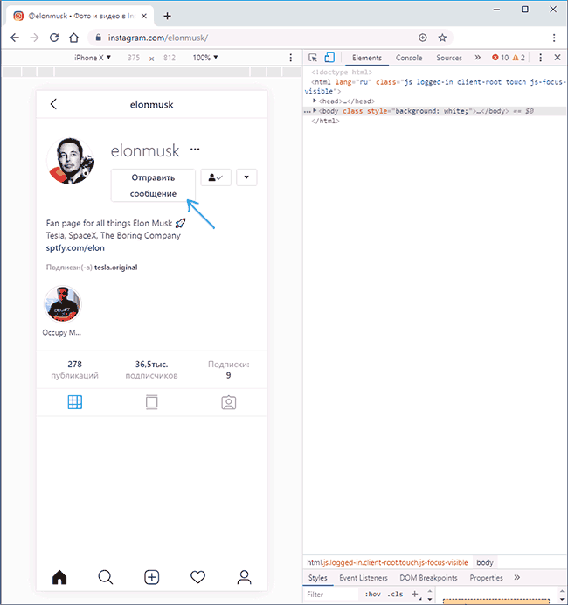Image resolution: width=568 pixels, height=605 pixels.
Task: Open the sptfy.com/elon link
Action: tap(69, 247)
